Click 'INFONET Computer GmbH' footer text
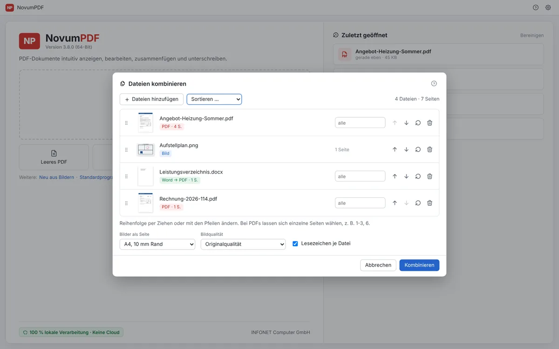Image resolution: width=559 pixels, height=349 pixels. pyautogui.click(x=280, y=332)
